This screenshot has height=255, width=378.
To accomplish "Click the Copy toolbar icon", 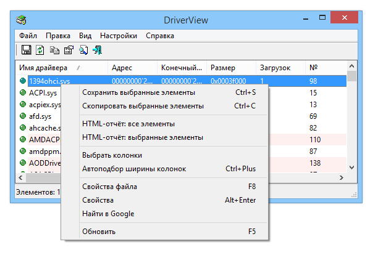I will 55,50.
